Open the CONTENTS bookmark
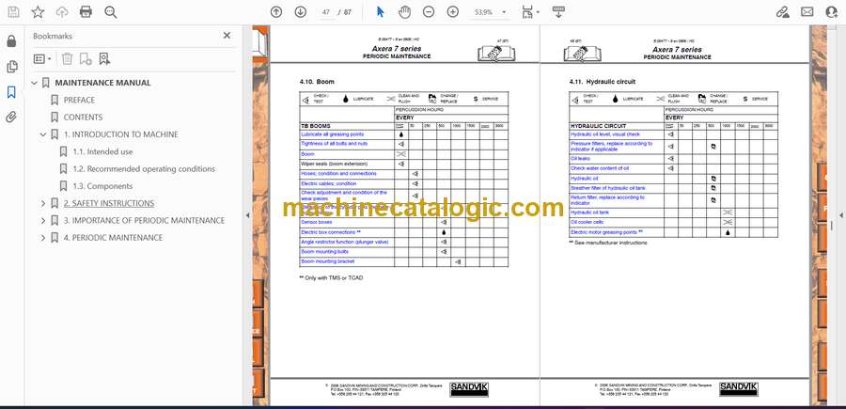This screenshot has width=846, height=409. pyautogui.click(x=83, y=118)
